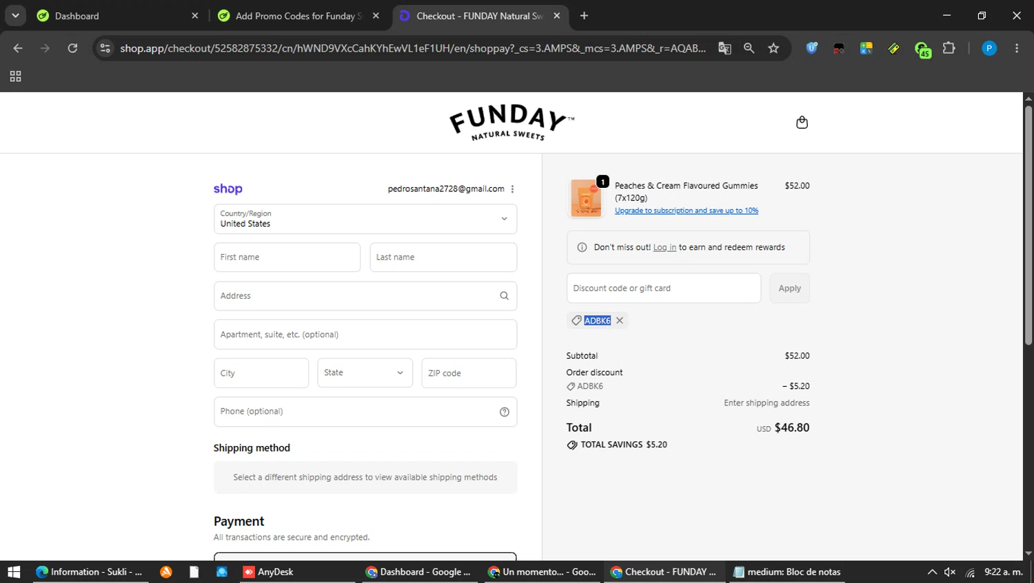Click the Shop logo
The width and height of the screenshot is (1034, 583).
[227, 189]
